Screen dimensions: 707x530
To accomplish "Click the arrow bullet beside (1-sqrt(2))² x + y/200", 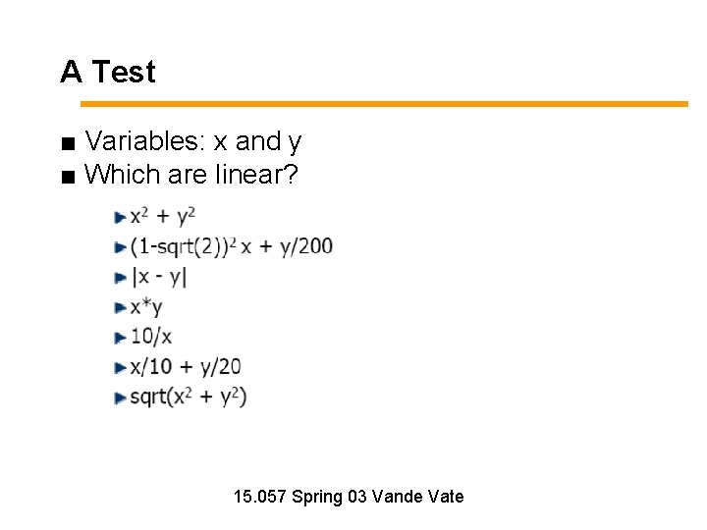I will pos(120,246).
